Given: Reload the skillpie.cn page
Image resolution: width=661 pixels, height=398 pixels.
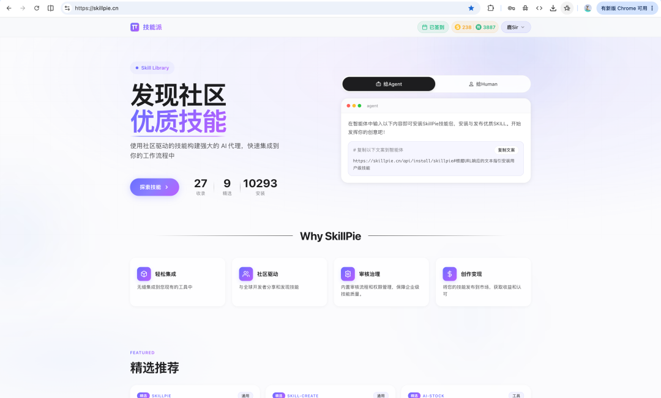Looking at the screenshot, I should 37,8.
